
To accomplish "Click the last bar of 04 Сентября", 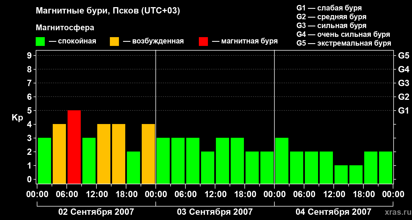I will [x=386, y=168].
